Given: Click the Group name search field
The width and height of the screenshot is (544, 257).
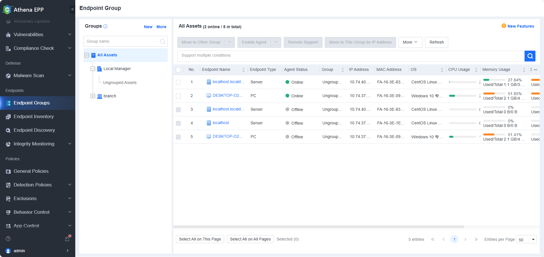Looking at the screenshot, I should pos(125,41).
